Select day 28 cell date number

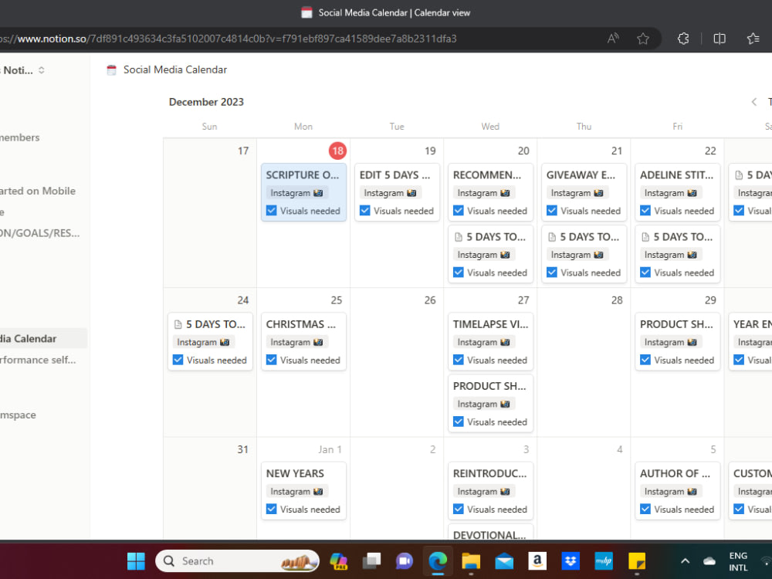coord(617,300)
